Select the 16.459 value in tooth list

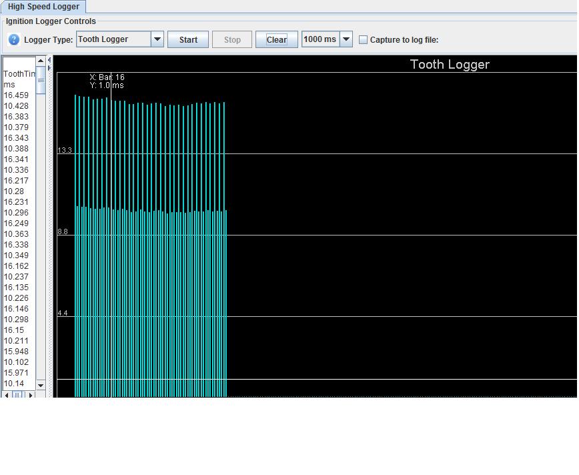17,95
